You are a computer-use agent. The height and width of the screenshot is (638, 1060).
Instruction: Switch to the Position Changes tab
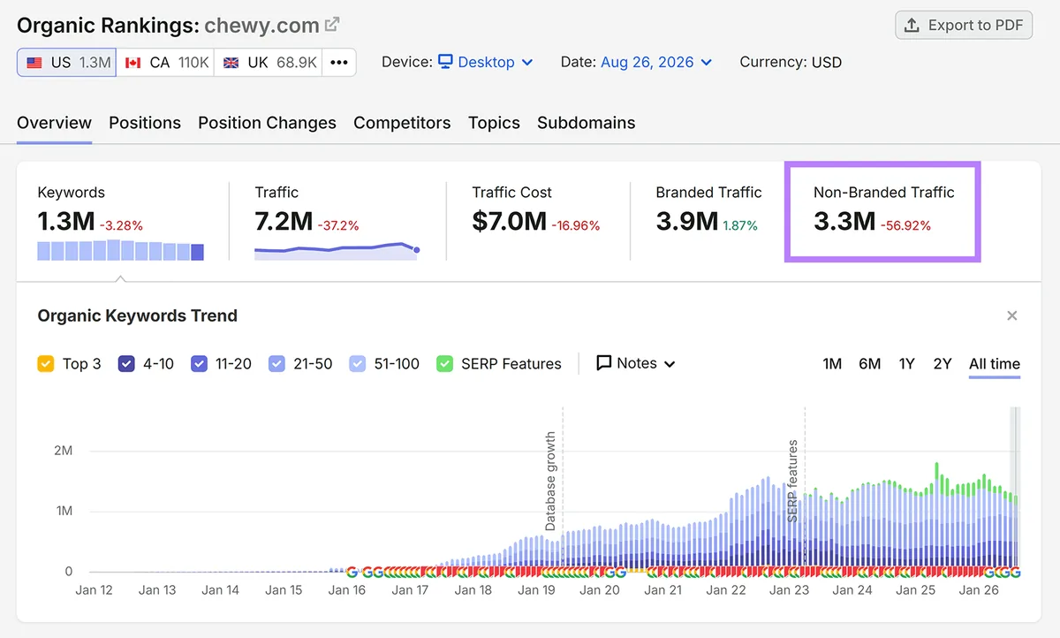click(267, 123)
